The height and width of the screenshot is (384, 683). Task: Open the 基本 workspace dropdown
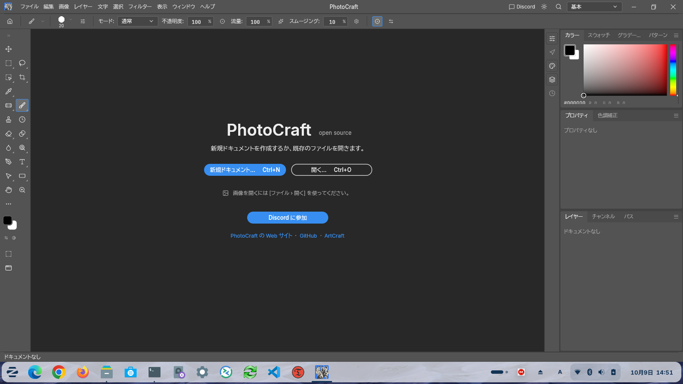click(x=594, y=7)
